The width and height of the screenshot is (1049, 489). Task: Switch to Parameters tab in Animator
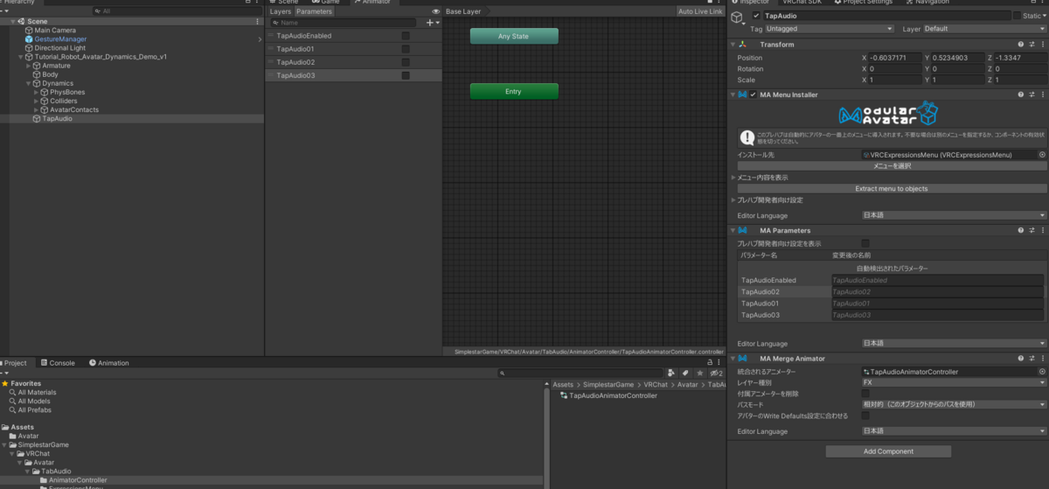[x=314, y=11]
